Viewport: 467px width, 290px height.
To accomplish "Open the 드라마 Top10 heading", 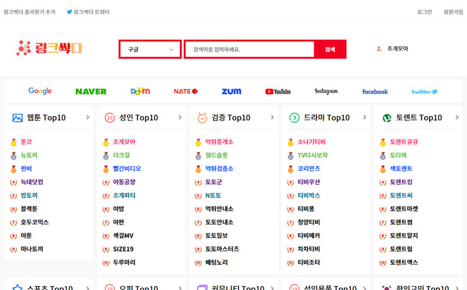I will click(326, 118).
